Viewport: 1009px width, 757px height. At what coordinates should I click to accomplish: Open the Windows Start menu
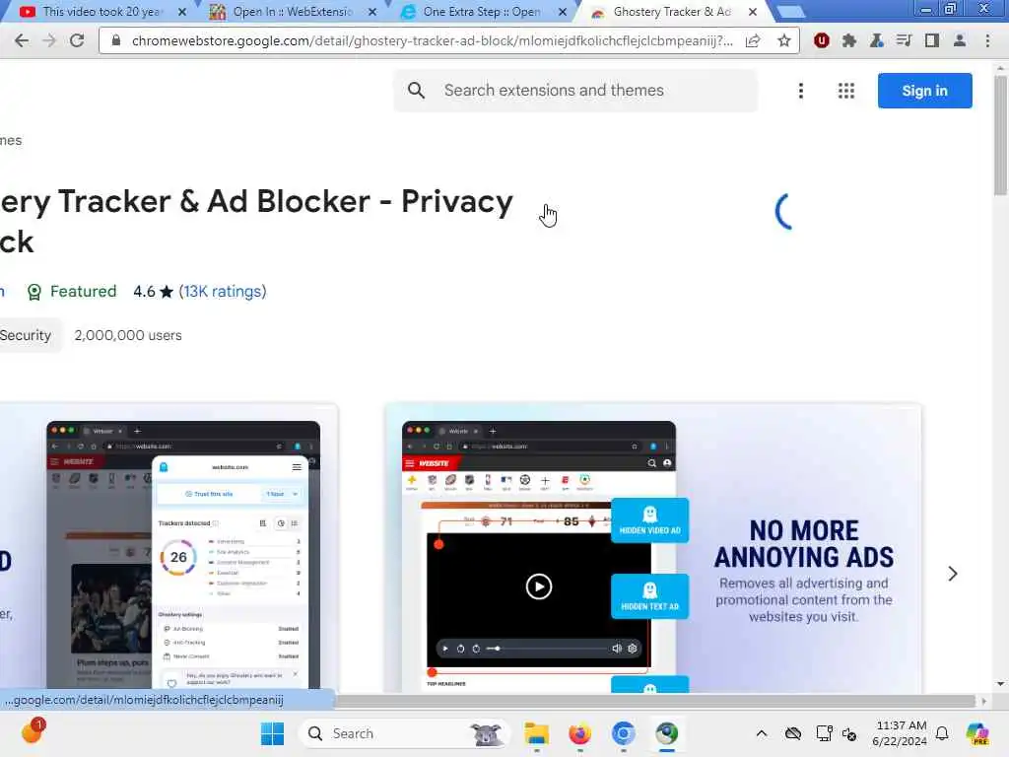point(272,733)
